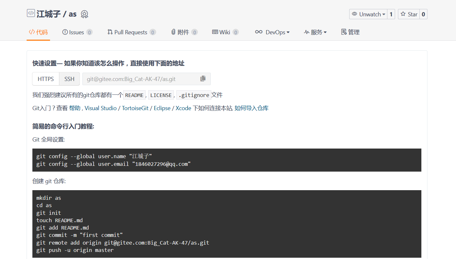Click the LICENSE file tag
The width and height of the screenshot is (456, 259).
tap(161, 95)
